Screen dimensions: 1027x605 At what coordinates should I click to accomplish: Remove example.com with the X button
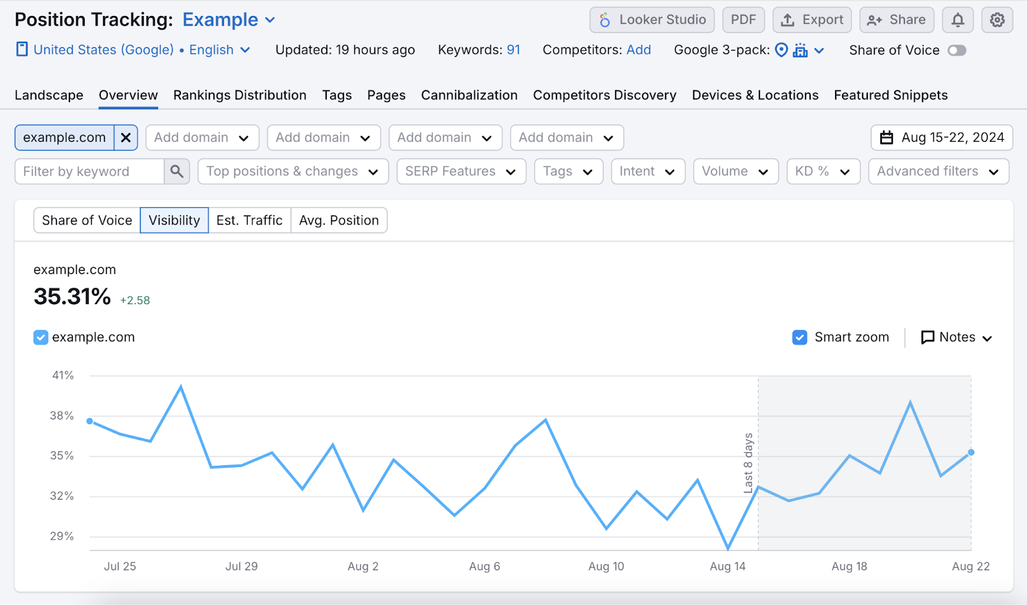[x=126, y=137]
